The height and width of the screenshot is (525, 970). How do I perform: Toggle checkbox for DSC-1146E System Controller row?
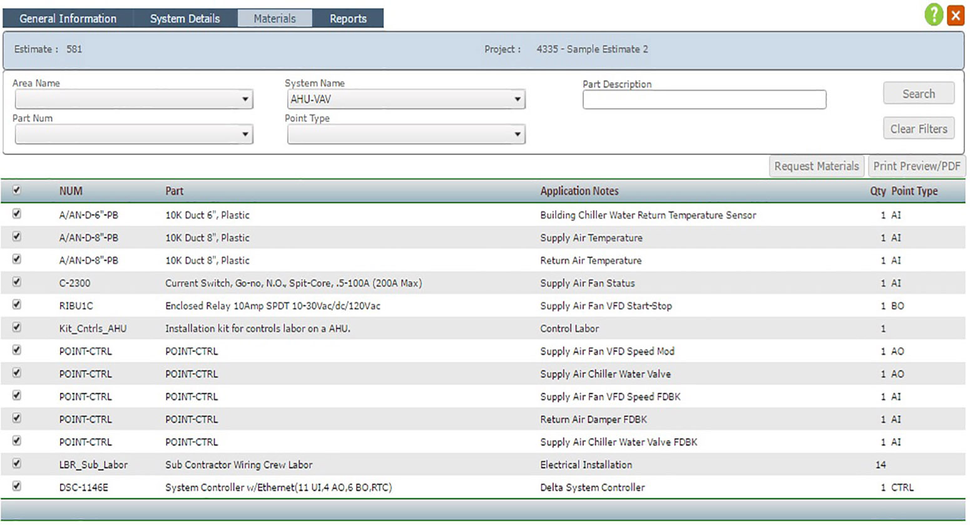click(x=17, y=486)
